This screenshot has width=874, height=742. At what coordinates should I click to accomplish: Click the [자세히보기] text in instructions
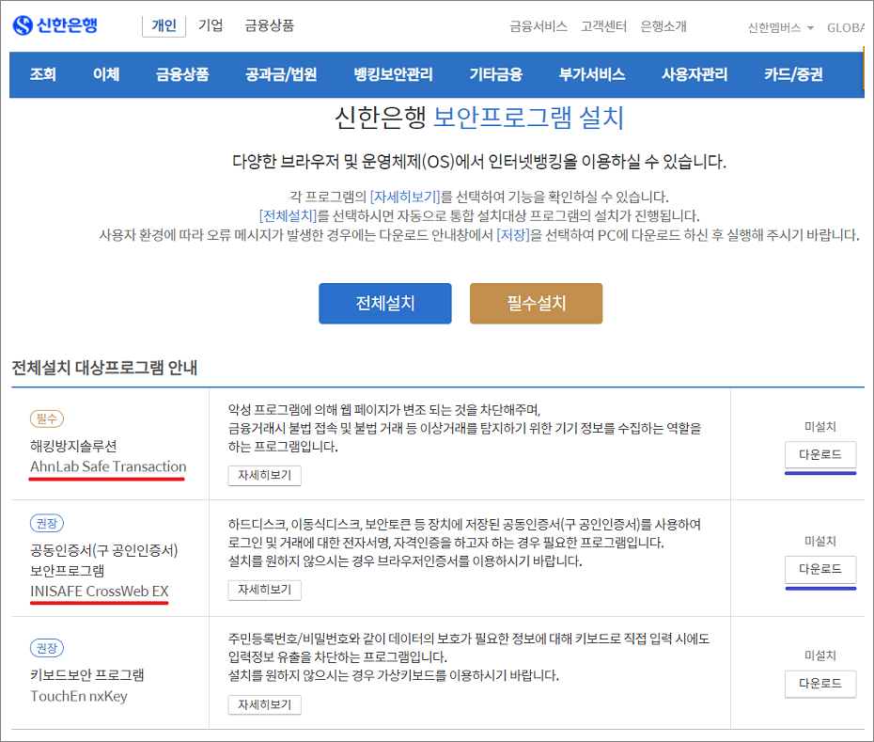(x=405, y=197)
